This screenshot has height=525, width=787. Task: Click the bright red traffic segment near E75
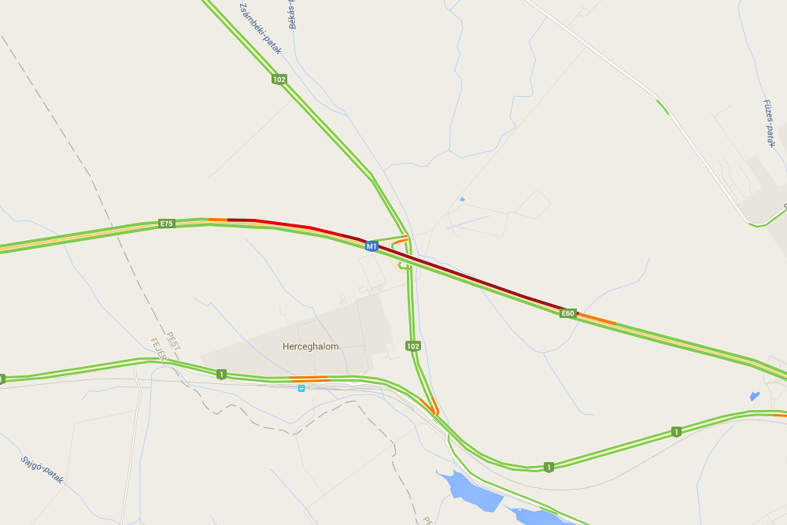click(x=296, y=225)
